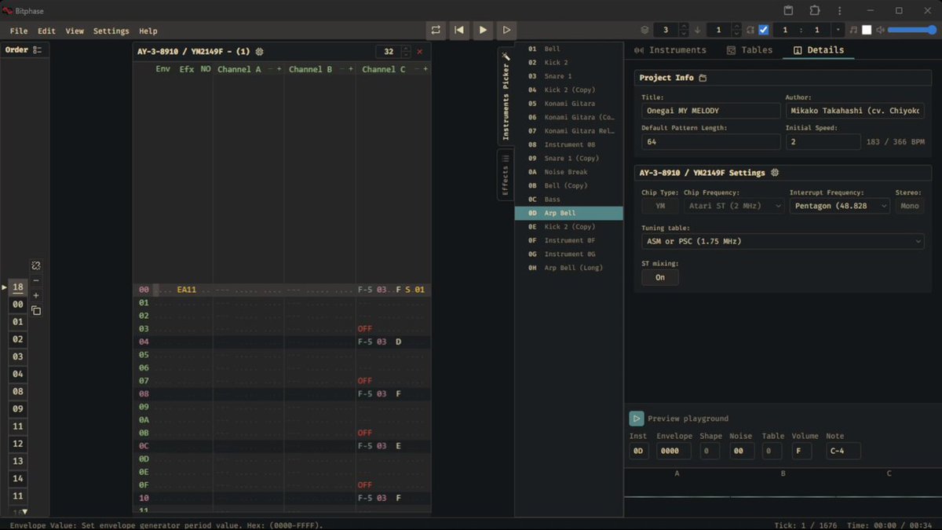This screenshot has width=942, height=530.
Task: Adjust master volume slider
Action: tap(911, 30)
